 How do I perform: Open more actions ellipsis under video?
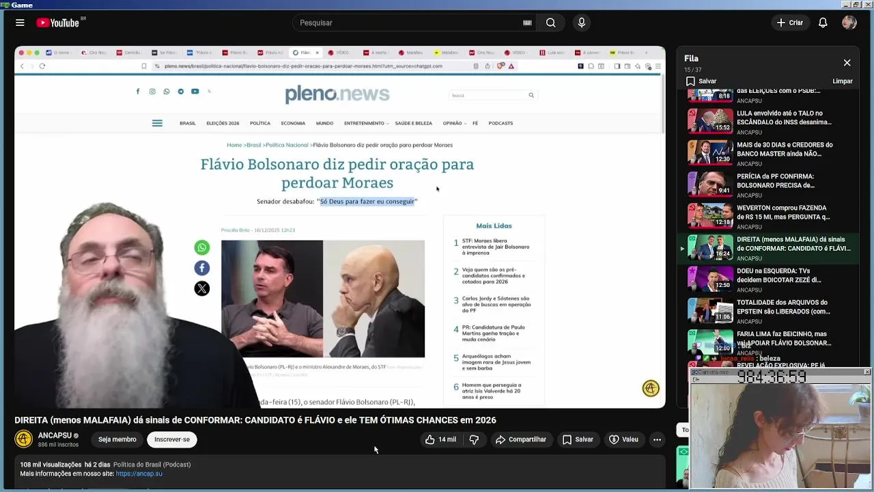(657, 439)
